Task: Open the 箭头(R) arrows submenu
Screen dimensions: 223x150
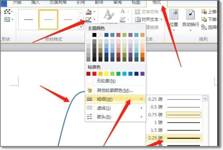Action: 115,117
